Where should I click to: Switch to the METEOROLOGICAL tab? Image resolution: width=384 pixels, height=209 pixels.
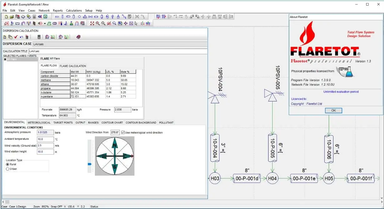click(39, 123)
